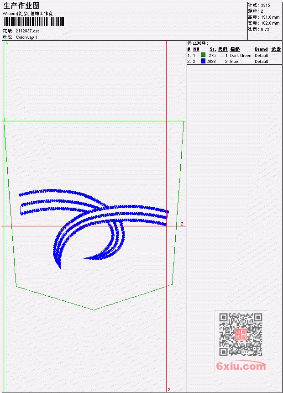Click the 'Blue' description text
The width and height of the screenshot is (283, 393).
(234, 62)
